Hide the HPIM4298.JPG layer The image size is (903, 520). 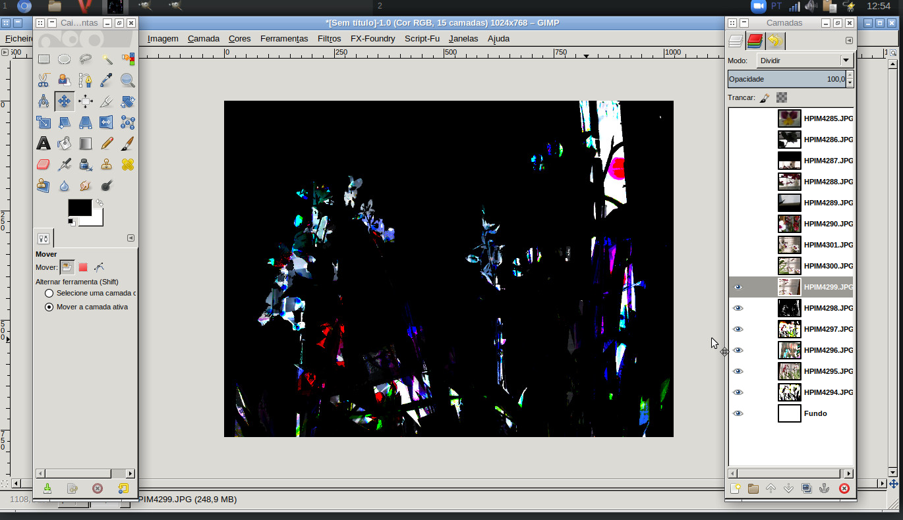pos(738,308)
